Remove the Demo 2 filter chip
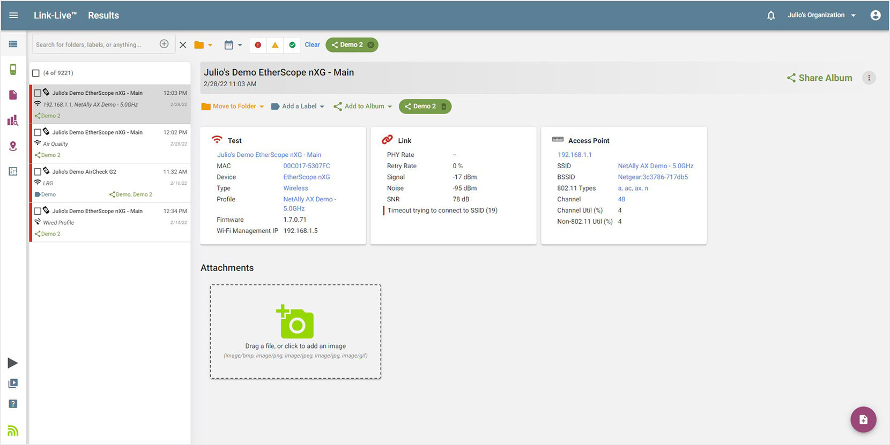Image resolution: width=890 pixels, height=445 pixels. (x=370, y=45)
